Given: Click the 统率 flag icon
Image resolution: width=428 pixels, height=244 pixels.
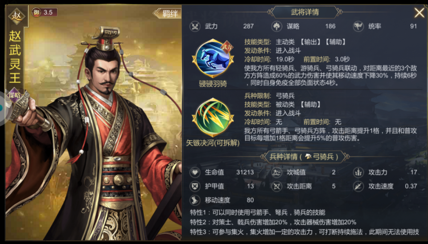Looking at the screenshot, I should pyautogui.click(x=358, y=26).
